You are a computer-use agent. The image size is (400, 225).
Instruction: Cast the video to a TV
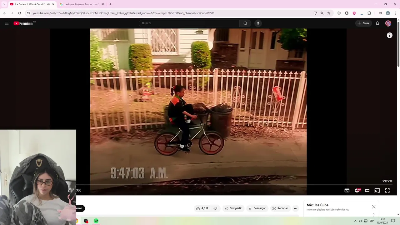pos(377,190)
